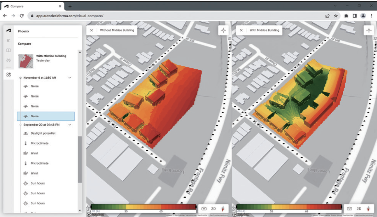Toggle 2D view in the left viewport
Viewport: 377px width, 217px height.
213,209
